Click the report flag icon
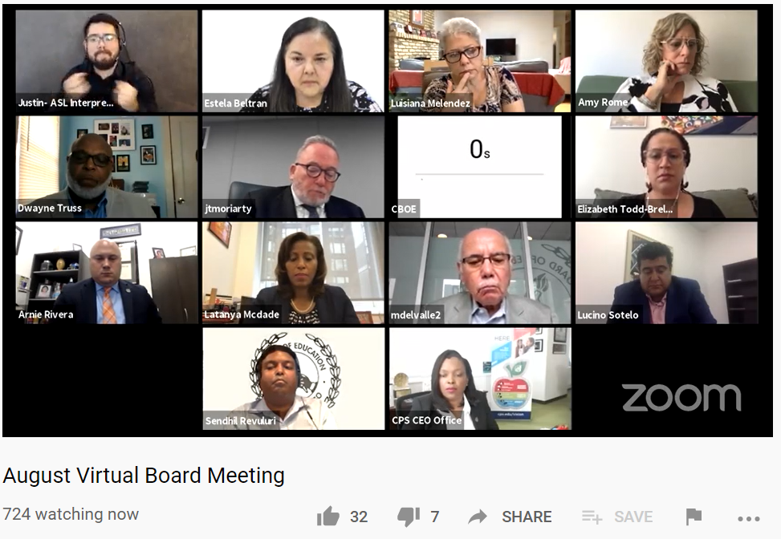This screenshot has width=781, height=539. (694, 517)
